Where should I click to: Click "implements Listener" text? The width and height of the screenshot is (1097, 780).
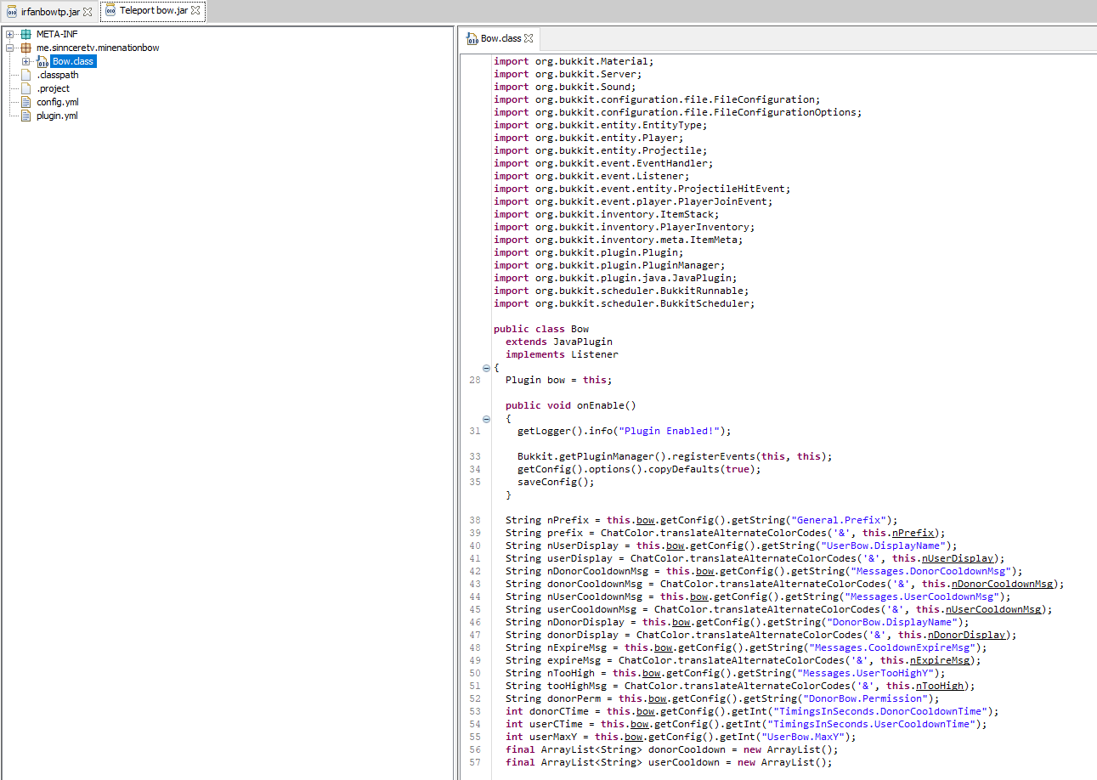point(562,355)
